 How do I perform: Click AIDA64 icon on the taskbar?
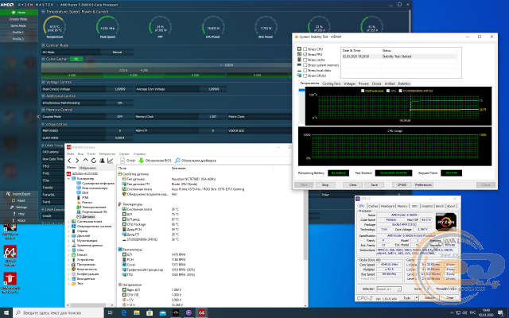coord(201,312)
